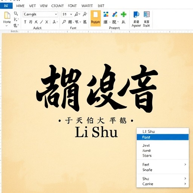The width and height of the screenshot is (193, 193).
Task: Expand the Fert submenu arrow
Action: [x=185, y=164]
